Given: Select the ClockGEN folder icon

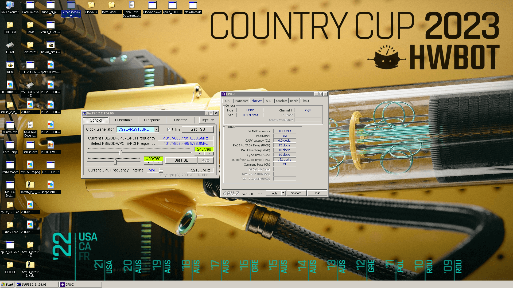Looking at the screenshot, I should click(x=91, y=7).
